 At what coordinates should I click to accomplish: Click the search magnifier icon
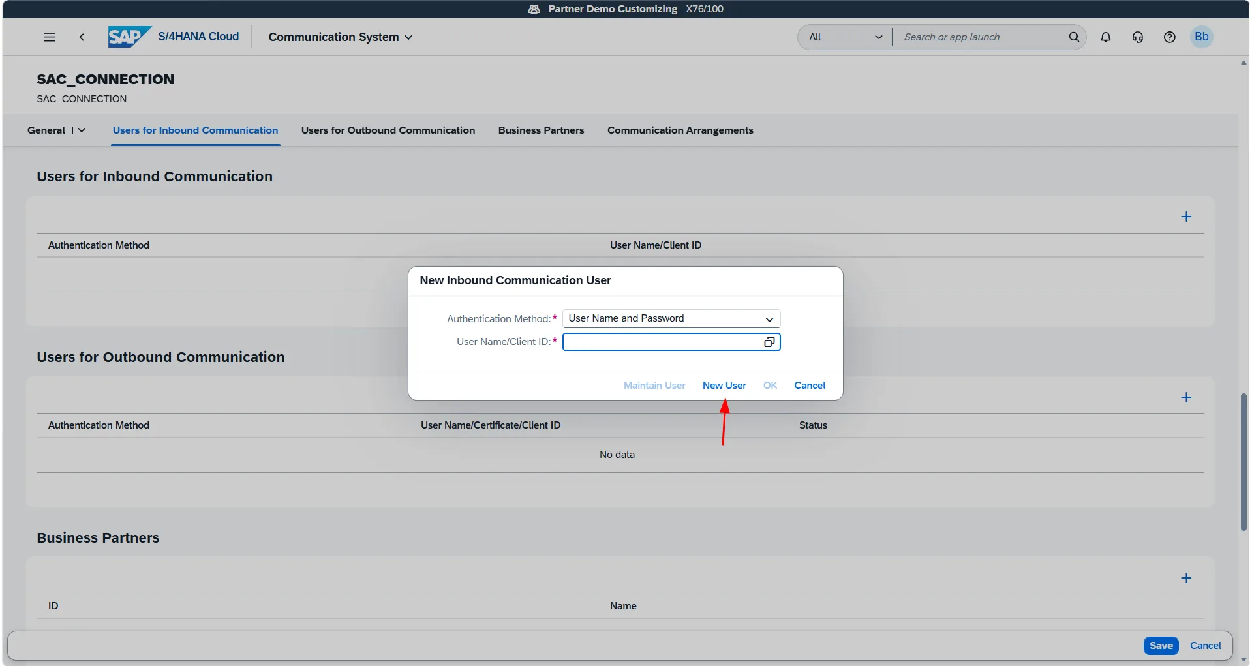click(x=1073, y=37)
